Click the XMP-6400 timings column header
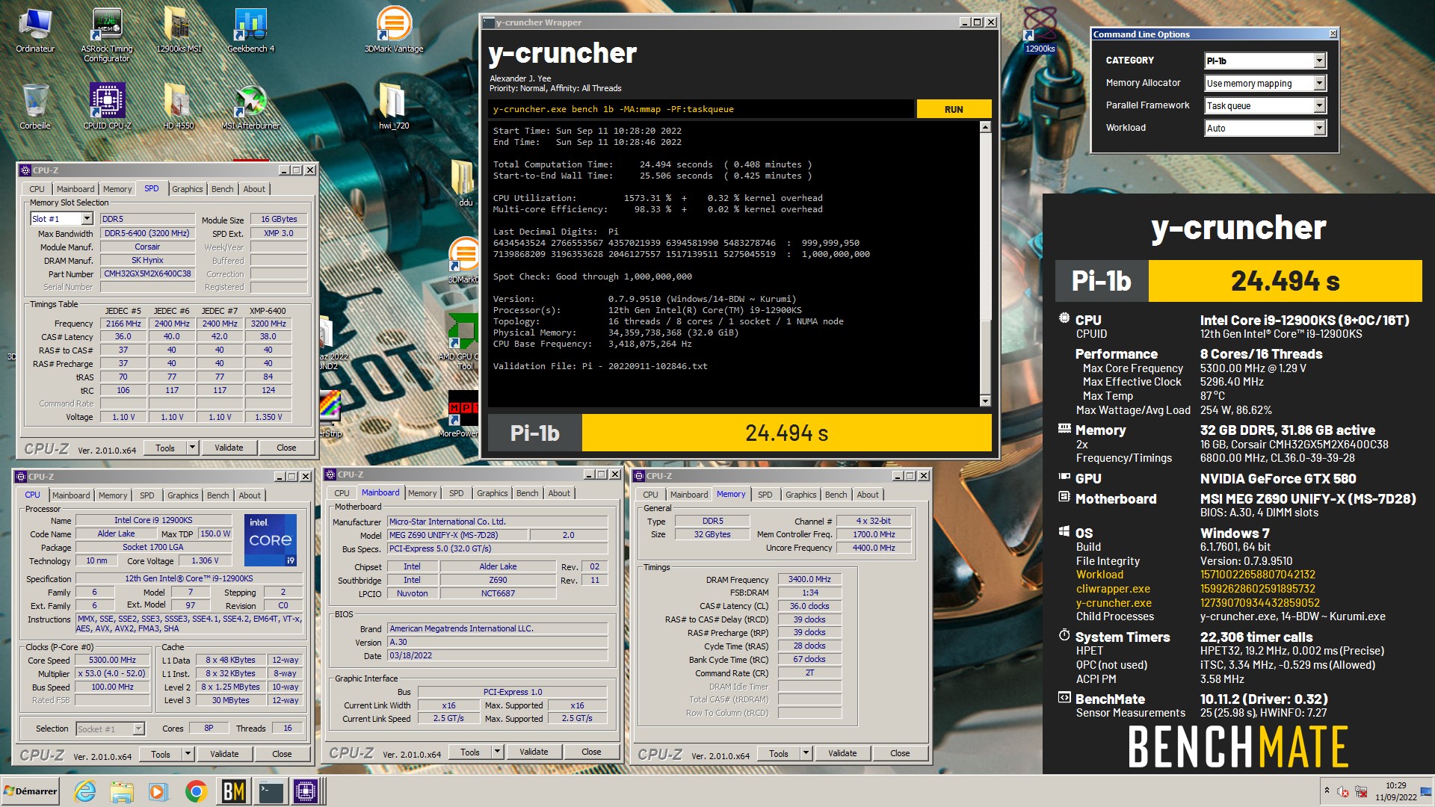Image resolution: width=1435 pixels, height=807 pixels. pos(268,311)
